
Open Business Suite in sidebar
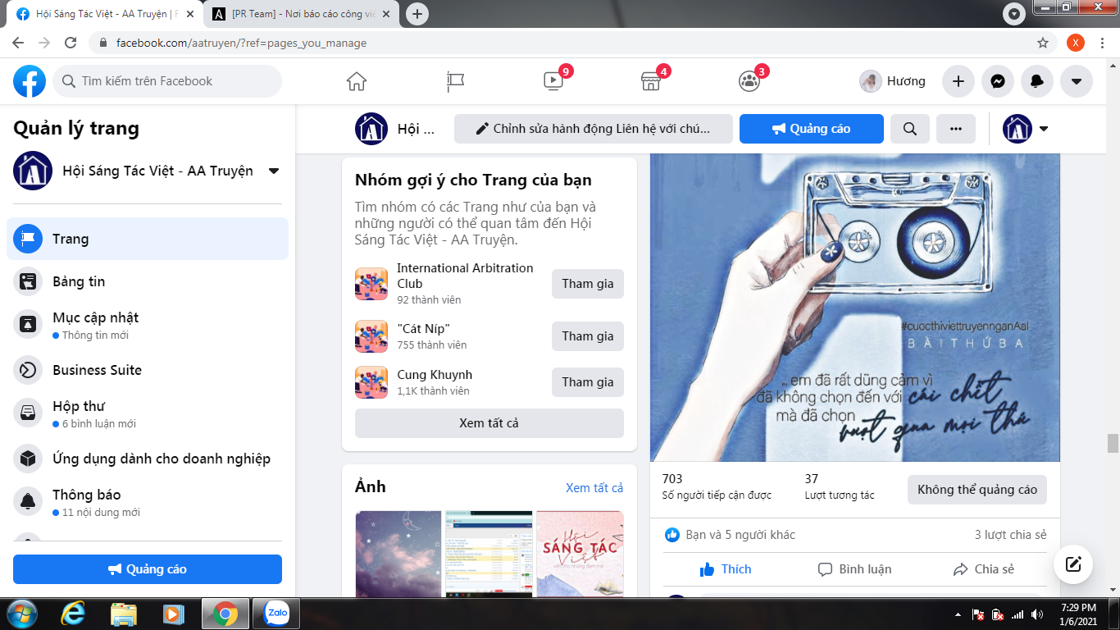148,370
